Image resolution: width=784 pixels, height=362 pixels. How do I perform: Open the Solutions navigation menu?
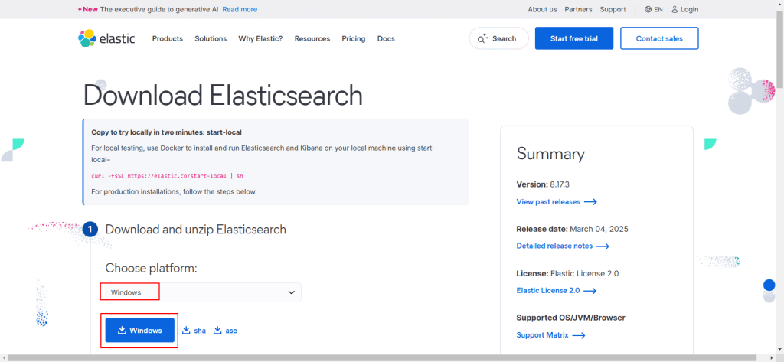(x=211, y=38)
